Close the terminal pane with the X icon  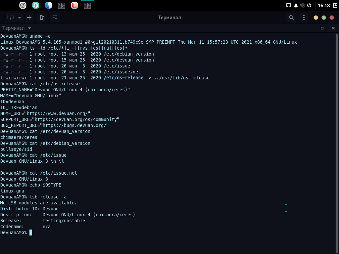pos(333,28)
